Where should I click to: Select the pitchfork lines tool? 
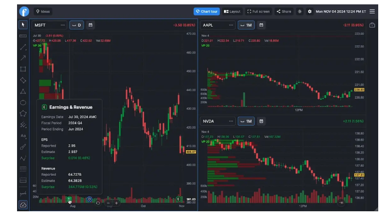point(23,125)
